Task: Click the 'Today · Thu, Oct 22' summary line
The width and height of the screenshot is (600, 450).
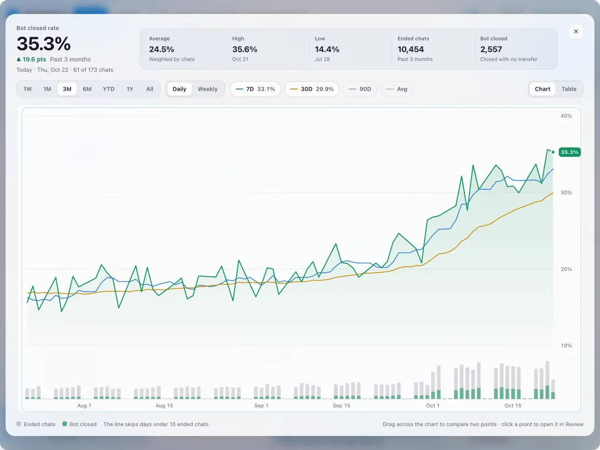Action: (64, 70)
